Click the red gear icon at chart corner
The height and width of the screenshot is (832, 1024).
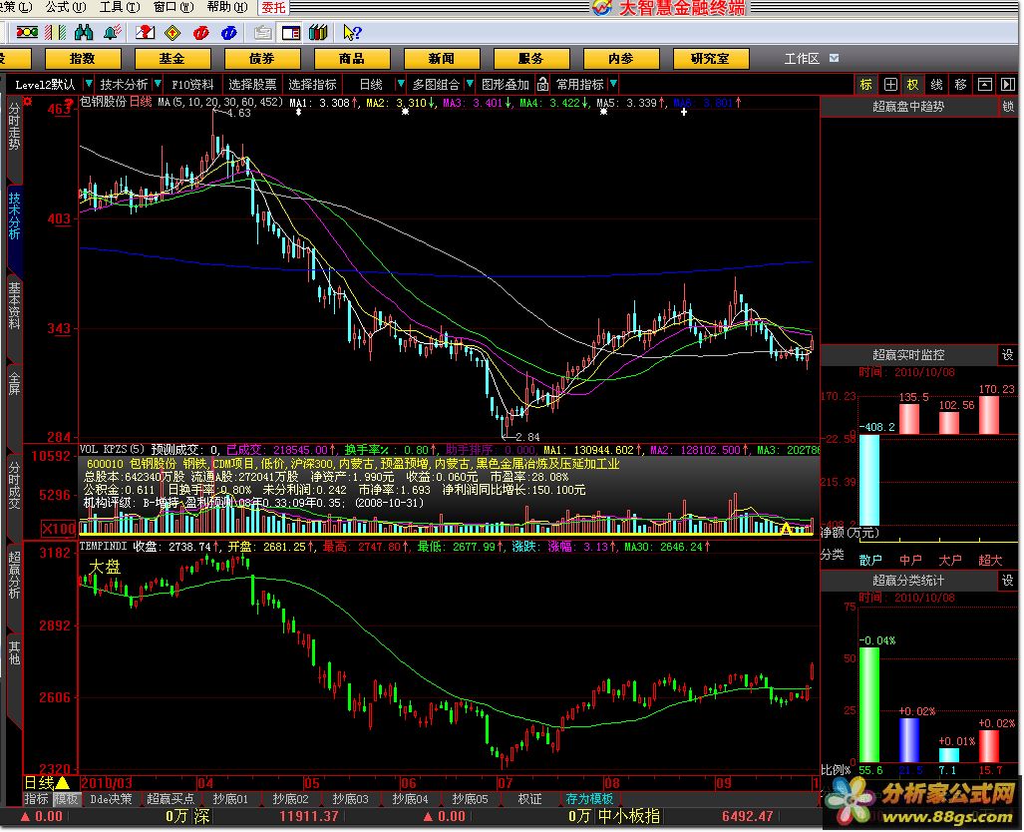pyautogui.click(x=28, y=102)
